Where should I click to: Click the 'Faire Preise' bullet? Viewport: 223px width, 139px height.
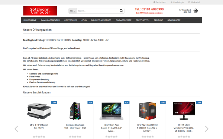(35, 76)
